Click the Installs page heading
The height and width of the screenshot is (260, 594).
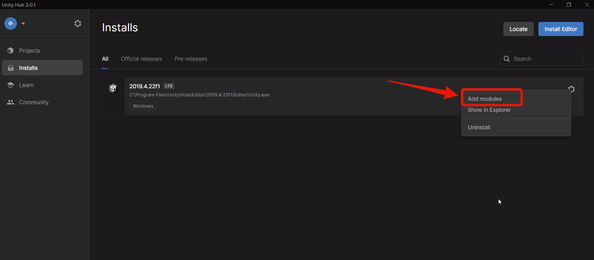(120, 28)
